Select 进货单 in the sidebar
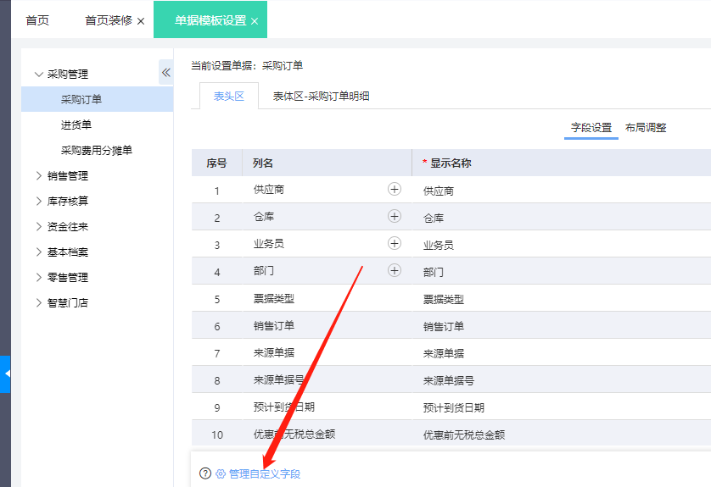The image size is (711, 487). click(76, 125)
